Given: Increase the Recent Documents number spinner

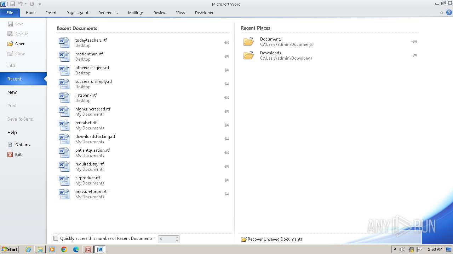Looking at the screenshot, I should tap(177, 237).
